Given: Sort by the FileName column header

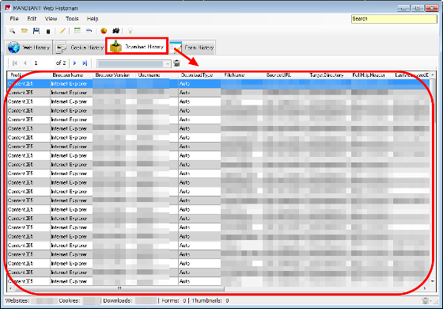Looking at the screenshot, I should 243,75.
